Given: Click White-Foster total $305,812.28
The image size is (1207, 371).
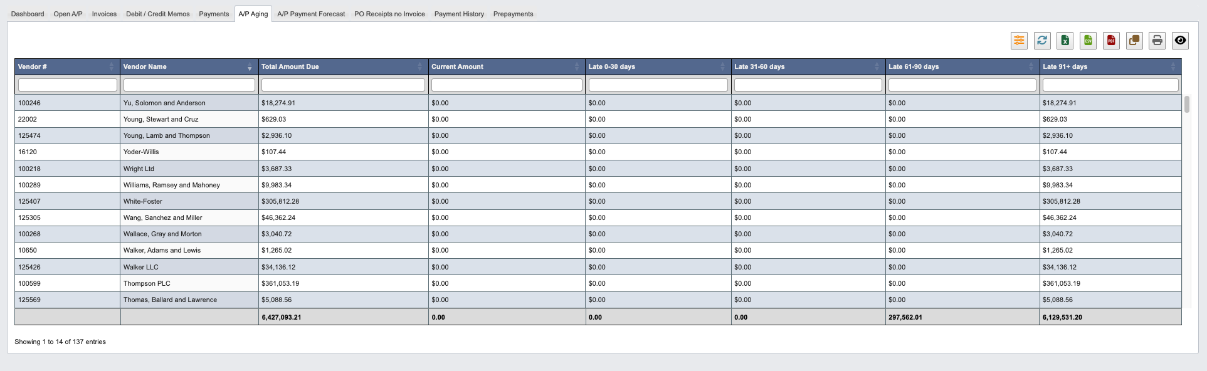Looking at the screenshot, I should tap(280, 201).
